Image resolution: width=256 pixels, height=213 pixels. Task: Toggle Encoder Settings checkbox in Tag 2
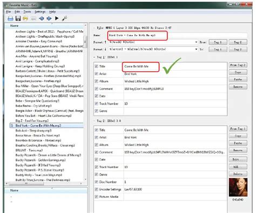96,189
